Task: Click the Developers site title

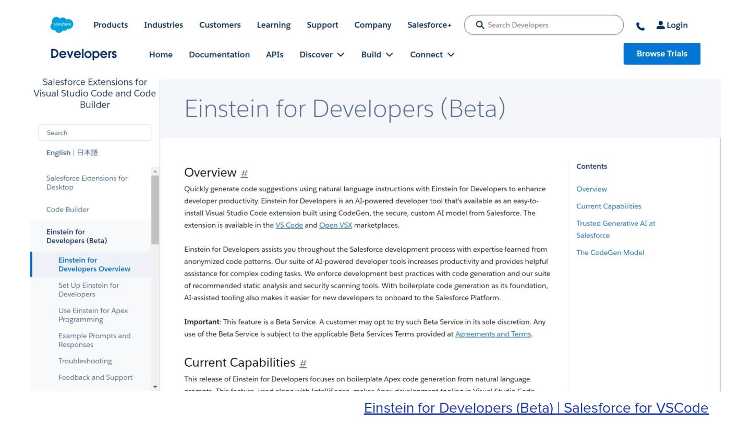Action: pos(83,54)
